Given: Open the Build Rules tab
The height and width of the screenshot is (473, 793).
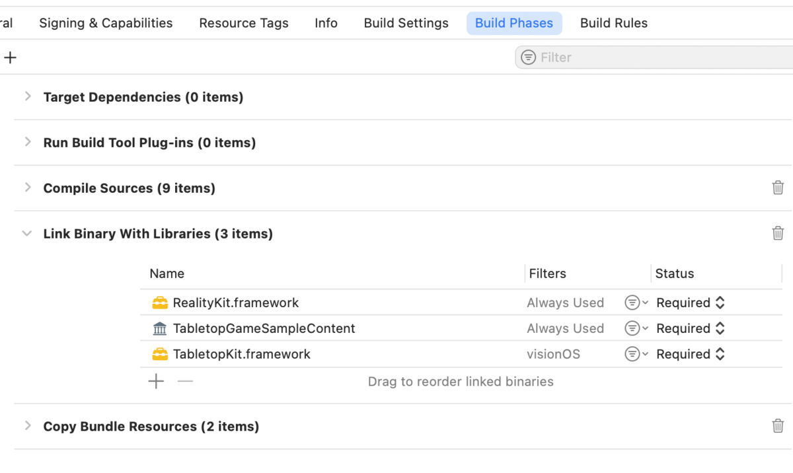Looking at the screenshot, I should click(614, 23).
